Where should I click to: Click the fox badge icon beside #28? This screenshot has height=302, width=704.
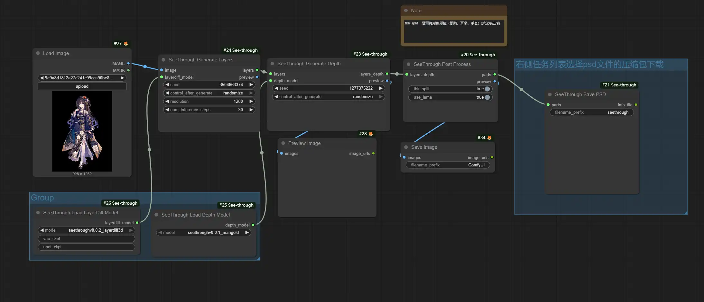(x=371, y=134)
